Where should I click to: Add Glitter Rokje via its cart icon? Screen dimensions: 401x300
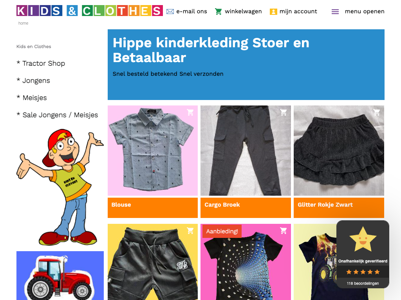tap(376, 112)
